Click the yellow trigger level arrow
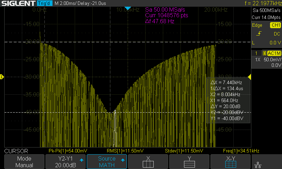282x169 pixels. tap(249, 77)
